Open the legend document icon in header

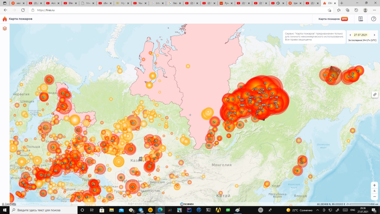pyautogui.click(x=361, y=19)
